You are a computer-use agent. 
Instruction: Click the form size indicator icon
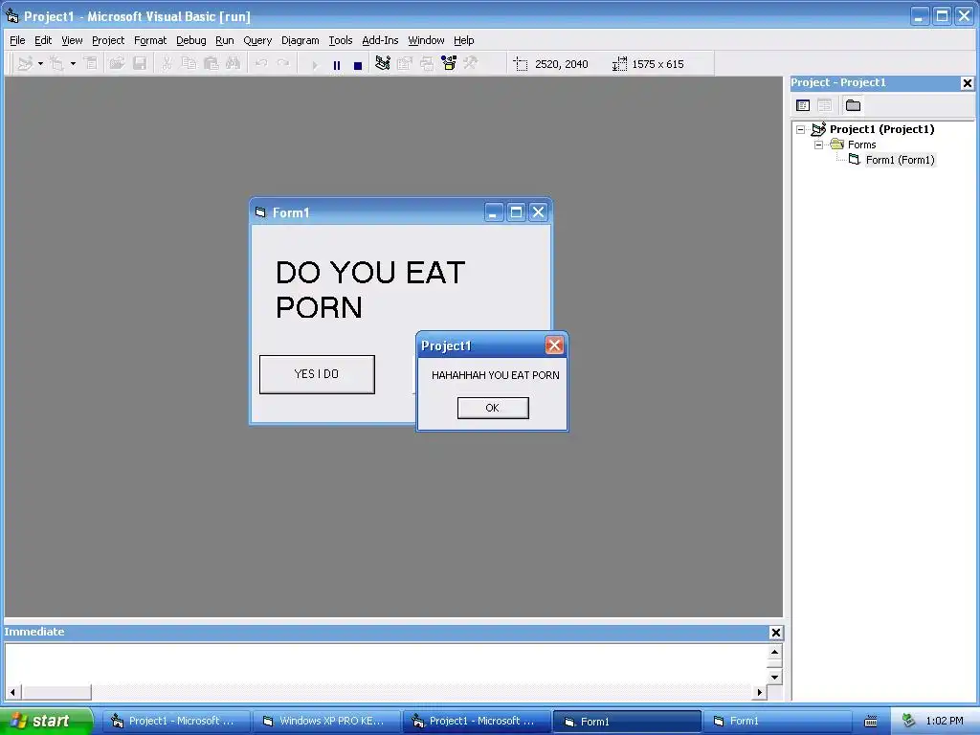pos(619,64)
